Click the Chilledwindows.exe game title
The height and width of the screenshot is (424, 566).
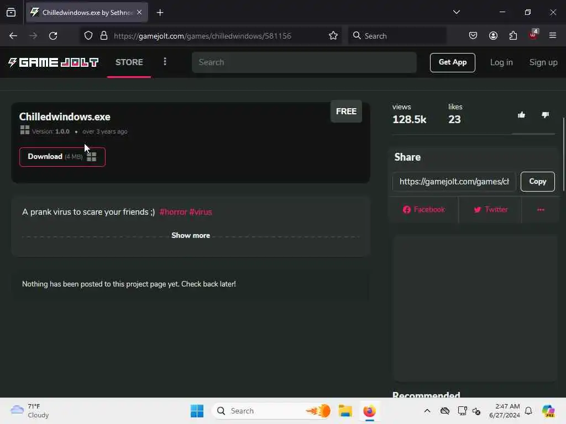65,117
